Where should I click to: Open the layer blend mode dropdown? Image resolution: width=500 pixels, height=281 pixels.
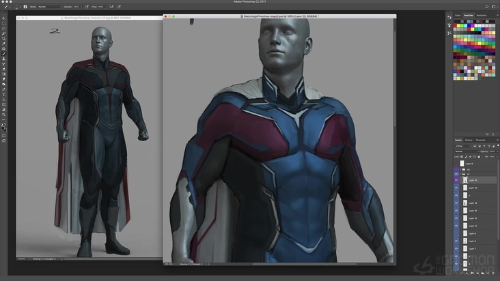[467, 151]
